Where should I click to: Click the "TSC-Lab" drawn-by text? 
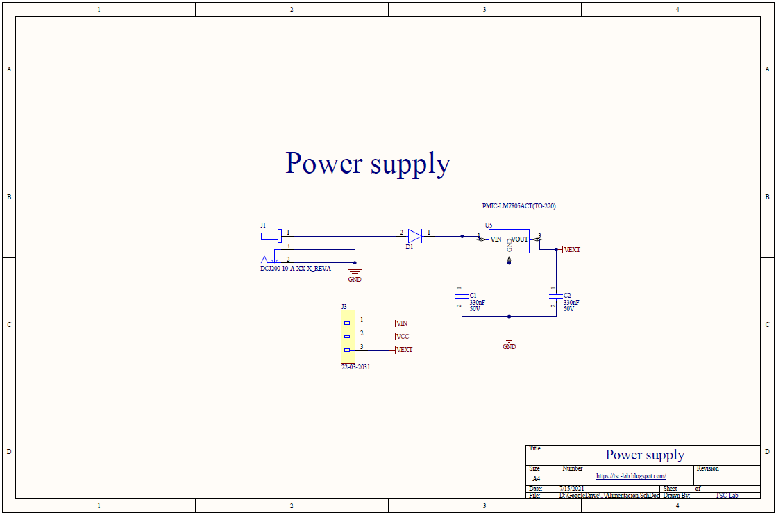pyautogui.click(x=727, y=495)
